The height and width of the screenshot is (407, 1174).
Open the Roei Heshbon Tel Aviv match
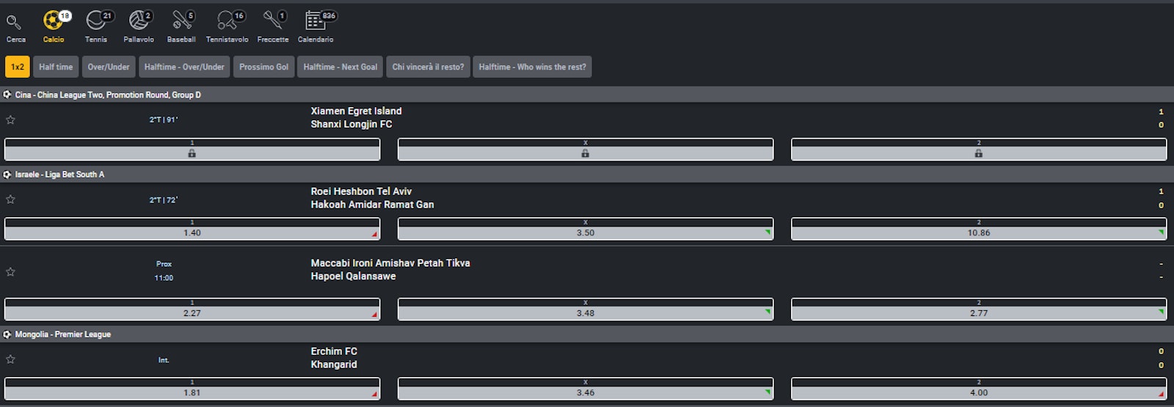click(x=361, y=191)
